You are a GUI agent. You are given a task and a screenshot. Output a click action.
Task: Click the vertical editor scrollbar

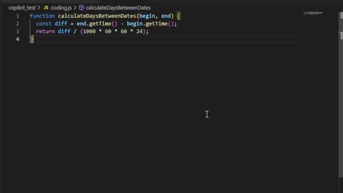point(341,94)
